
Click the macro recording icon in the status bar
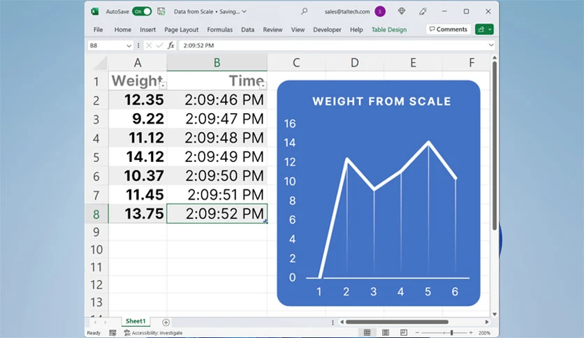113,333
